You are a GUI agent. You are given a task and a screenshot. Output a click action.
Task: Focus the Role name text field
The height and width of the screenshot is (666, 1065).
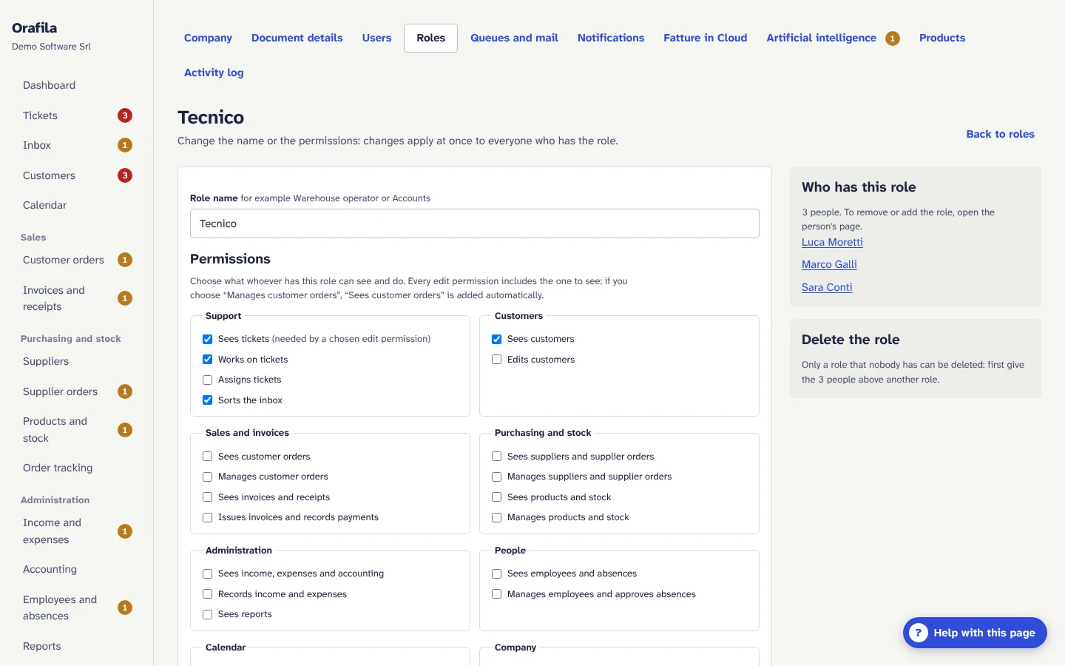(475, 223)
